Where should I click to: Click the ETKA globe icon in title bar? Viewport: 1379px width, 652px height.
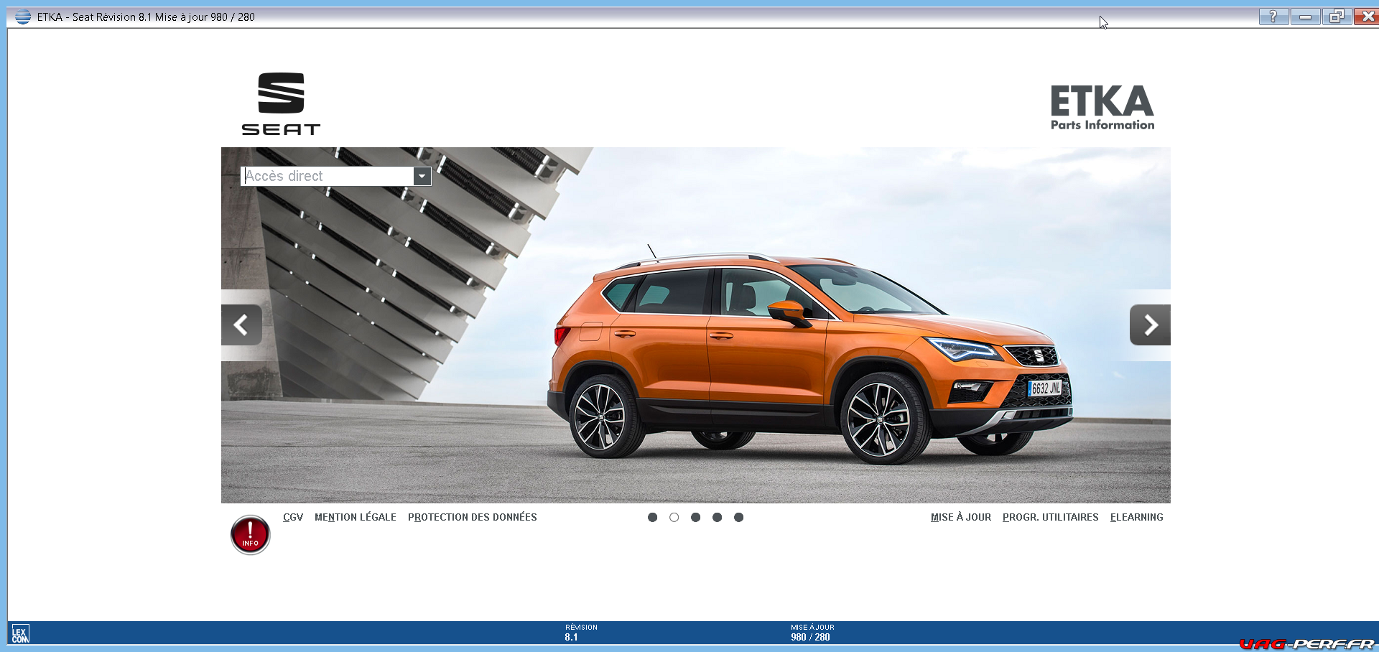(x=23, y=17)
